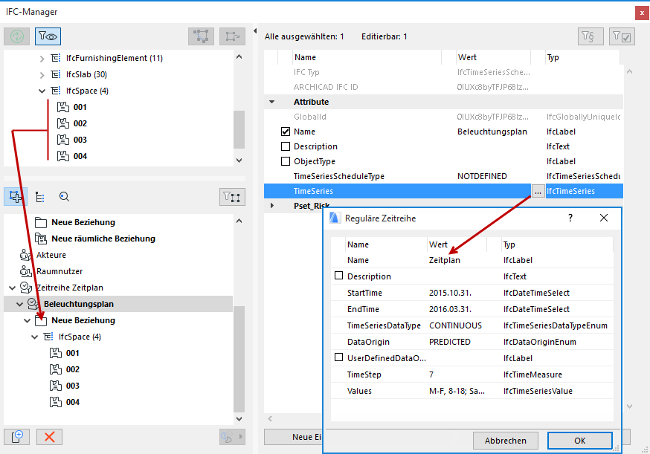Collapse the Zeitreihe Zeitplan node
650x454 pixels.
click(x=12, y=288)
